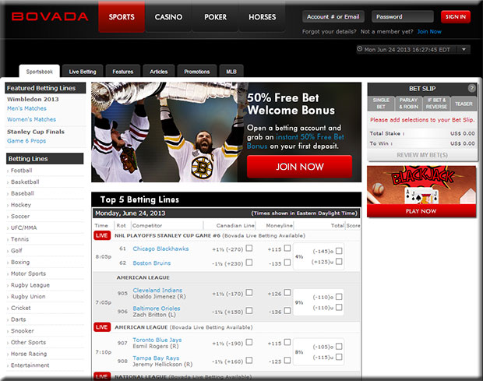Select the Teaser bet slip tab
The height and width of the screenshot is (381, 483).
point(464,104)
